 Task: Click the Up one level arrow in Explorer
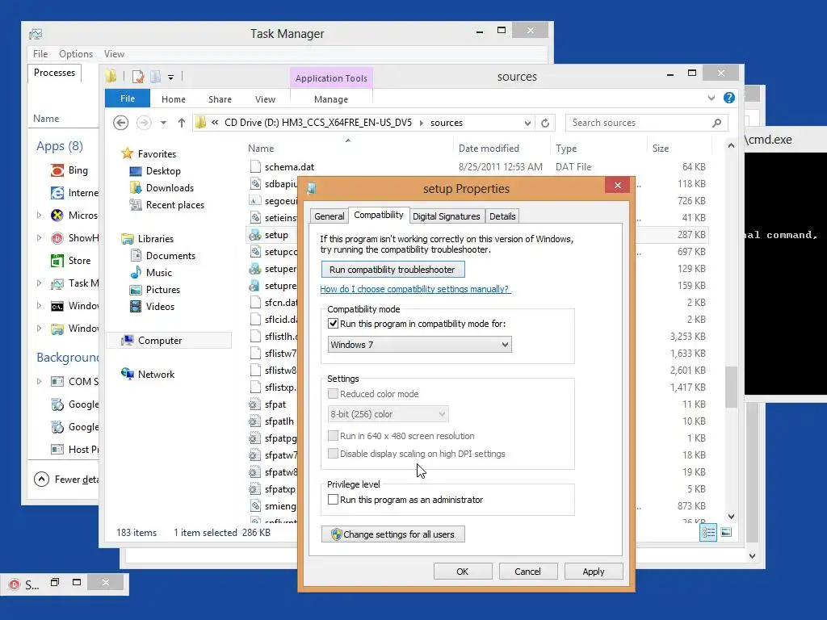coord(182,123)
